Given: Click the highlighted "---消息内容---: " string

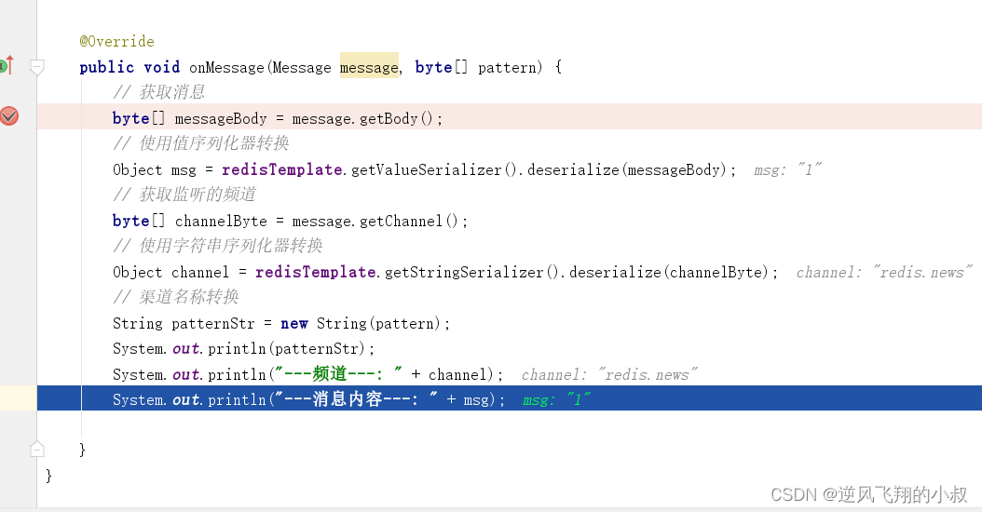Looking at the screenshot, I should pos(356,399).
